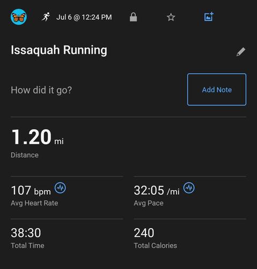
Task: Tap the butterfly profile avatar
Action: [x=19, y=17]
